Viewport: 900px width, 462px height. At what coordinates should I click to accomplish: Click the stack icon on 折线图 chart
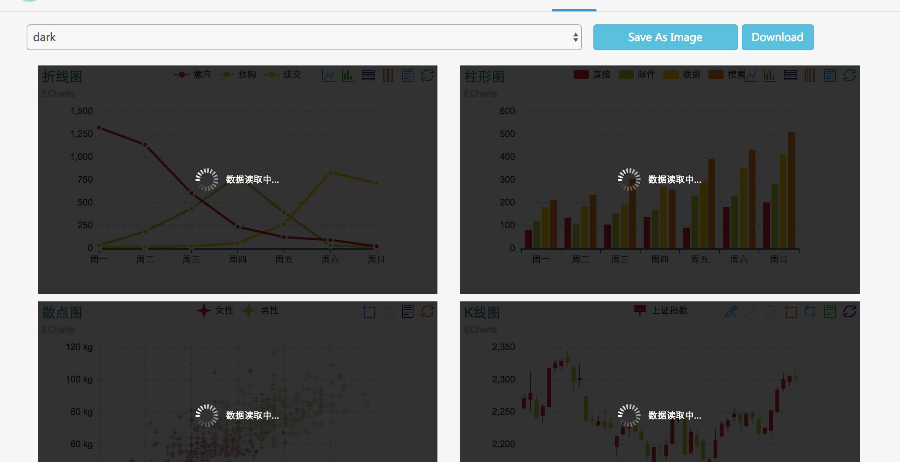368,75
